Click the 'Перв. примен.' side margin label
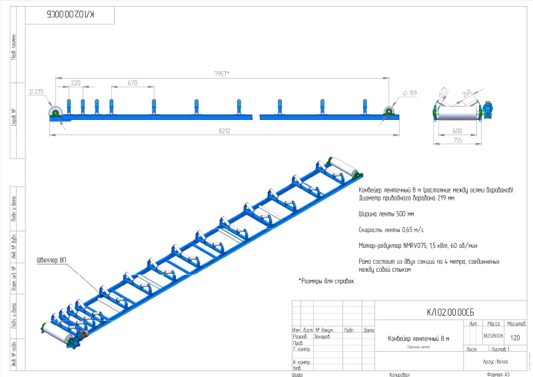 pyautogui.click(x=13, y=47)
